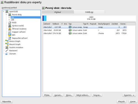Click the NFS icon in the sidebar

coord(10,35)
